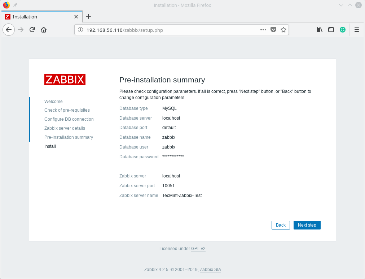Save page to Pocket
365x279 pixels.
tap(273, 30)
